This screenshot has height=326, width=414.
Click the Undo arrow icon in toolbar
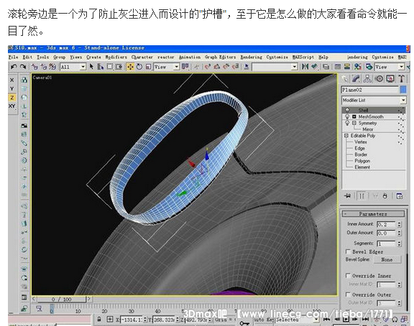point(14,67)
